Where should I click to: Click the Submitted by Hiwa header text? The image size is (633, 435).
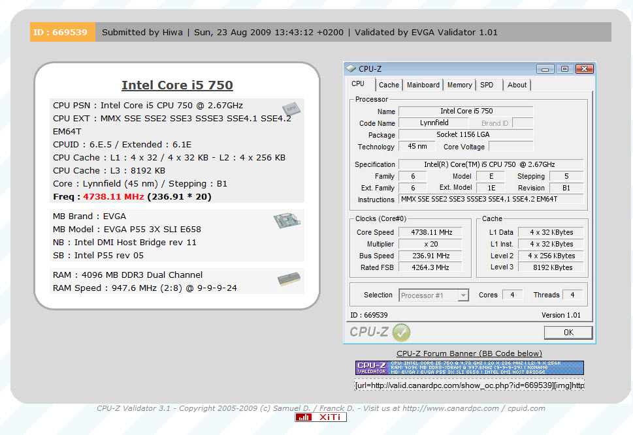tap(142, 32)
